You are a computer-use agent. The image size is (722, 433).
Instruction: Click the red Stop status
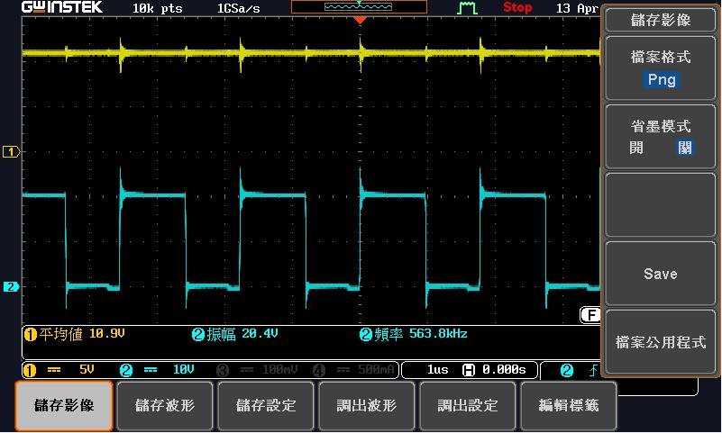(x=517, y=7)
